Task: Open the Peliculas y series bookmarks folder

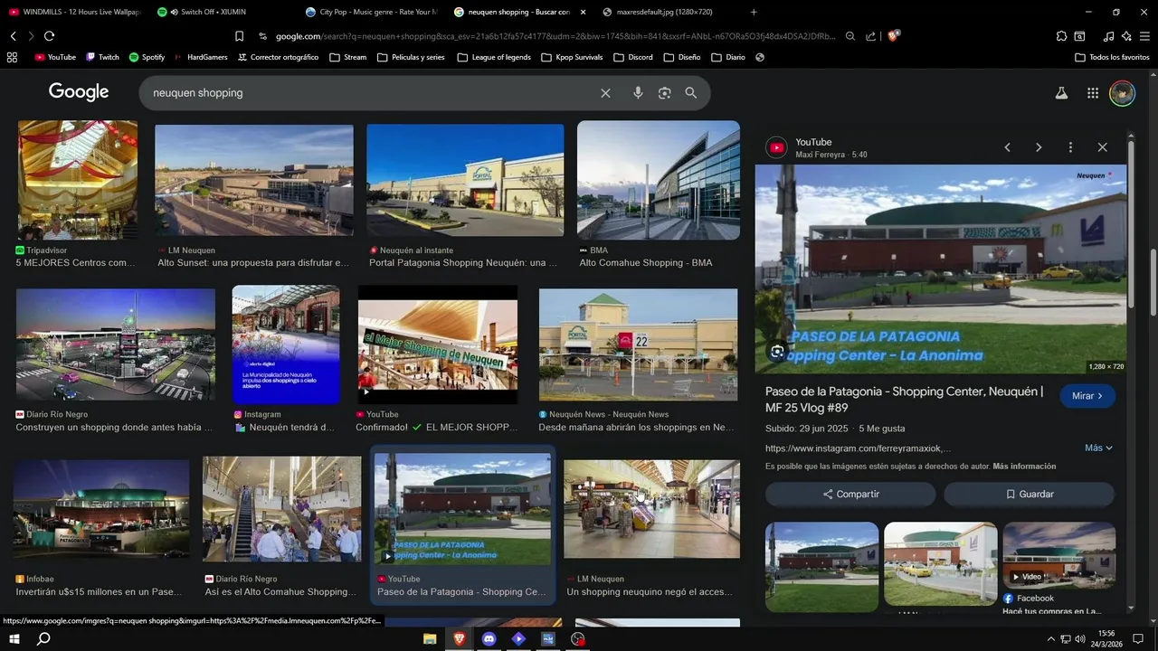Action: pos(411,57)
